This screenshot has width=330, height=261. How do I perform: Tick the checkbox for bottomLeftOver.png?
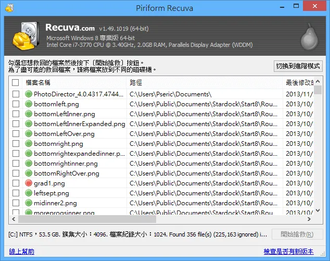click(16, 133)
